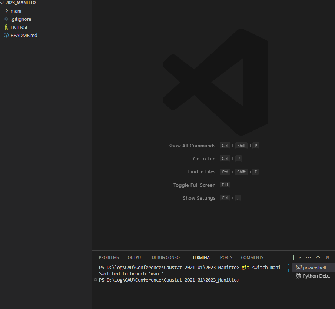Click the terminal command decoration circle
335x309 pixels.
tap(96, 280)
